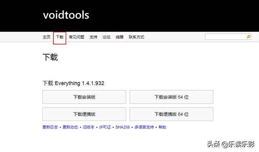This screenshot has width=259, height=152.
Task: Open the 联系方式 contact nav item
Action: click(x=136, y=37)
